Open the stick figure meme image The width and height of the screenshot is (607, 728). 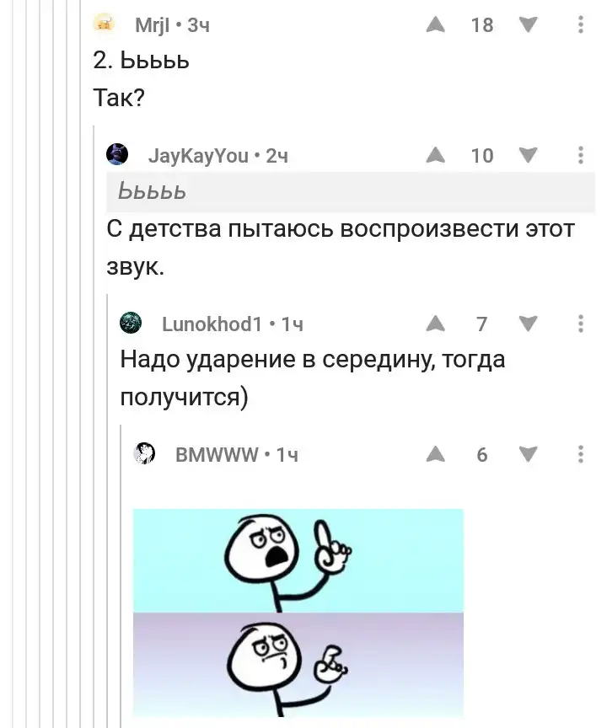[x=298, y=613]
